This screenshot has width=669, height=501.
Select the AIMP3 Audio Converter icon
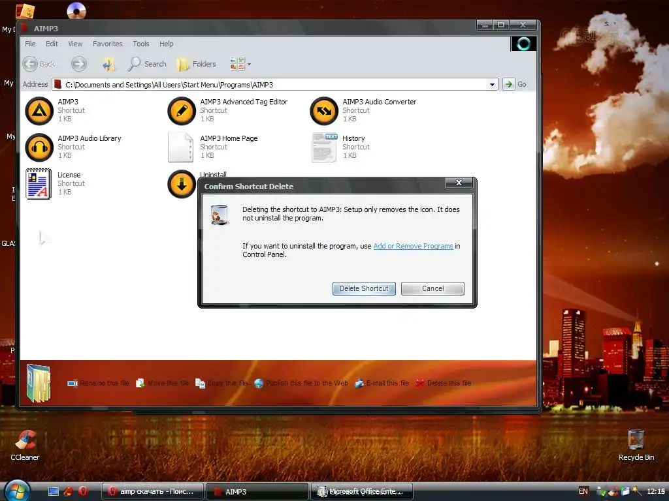pyautogui.click(x=324, y=111)
